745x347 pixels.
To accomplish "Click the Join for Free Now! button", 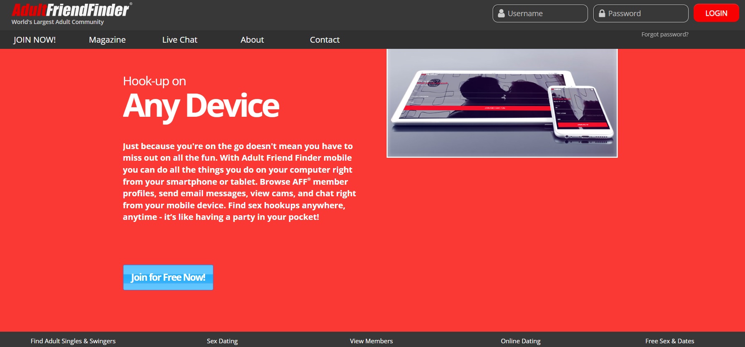I will tap(168, 277).
